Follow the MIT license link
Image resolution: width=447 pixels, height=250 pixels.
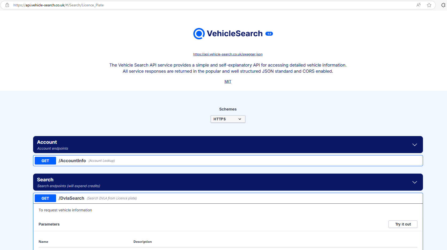[228, 81]
